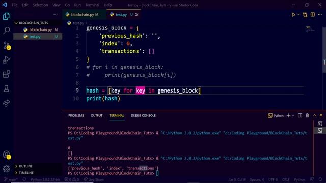This screenshot has width=326, height=183.
Task: Open the Accounts menu
Action: coord(7,155)
